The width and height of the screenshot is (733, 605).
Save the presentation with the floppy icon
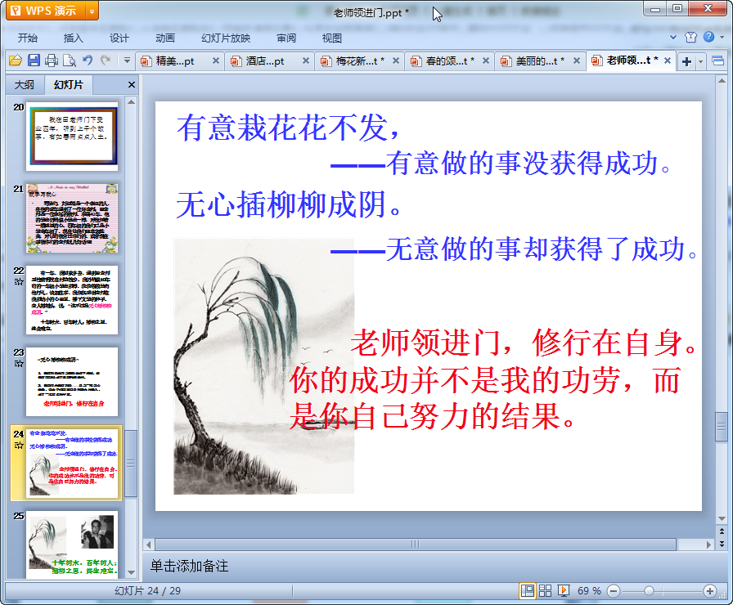34,60
